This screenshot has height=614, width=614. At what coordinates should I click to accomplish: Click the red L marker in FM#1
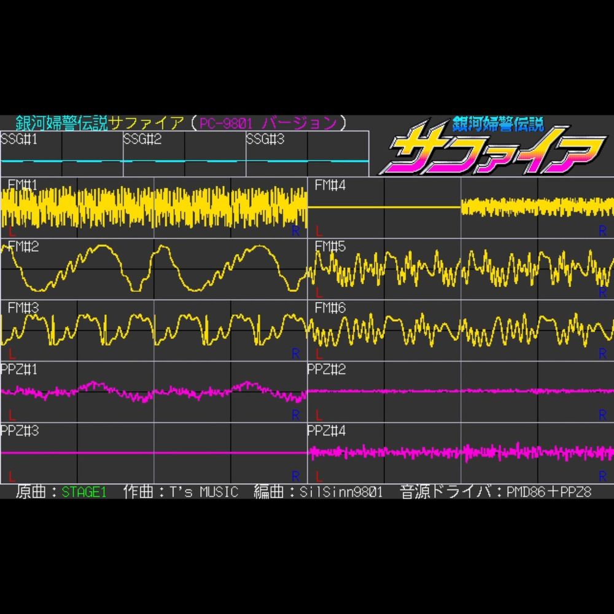pos(12,231)
